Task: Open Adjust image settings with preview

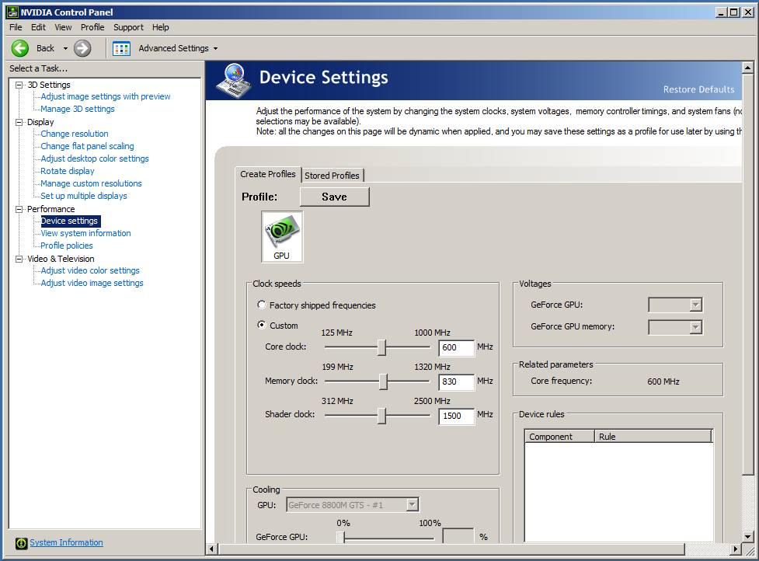Action: point(106,96)
